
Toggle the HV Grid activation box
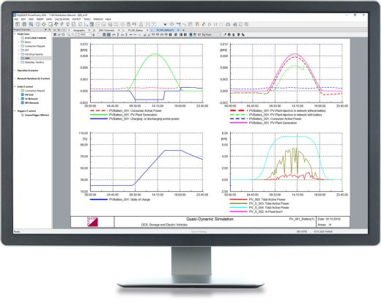23,94
